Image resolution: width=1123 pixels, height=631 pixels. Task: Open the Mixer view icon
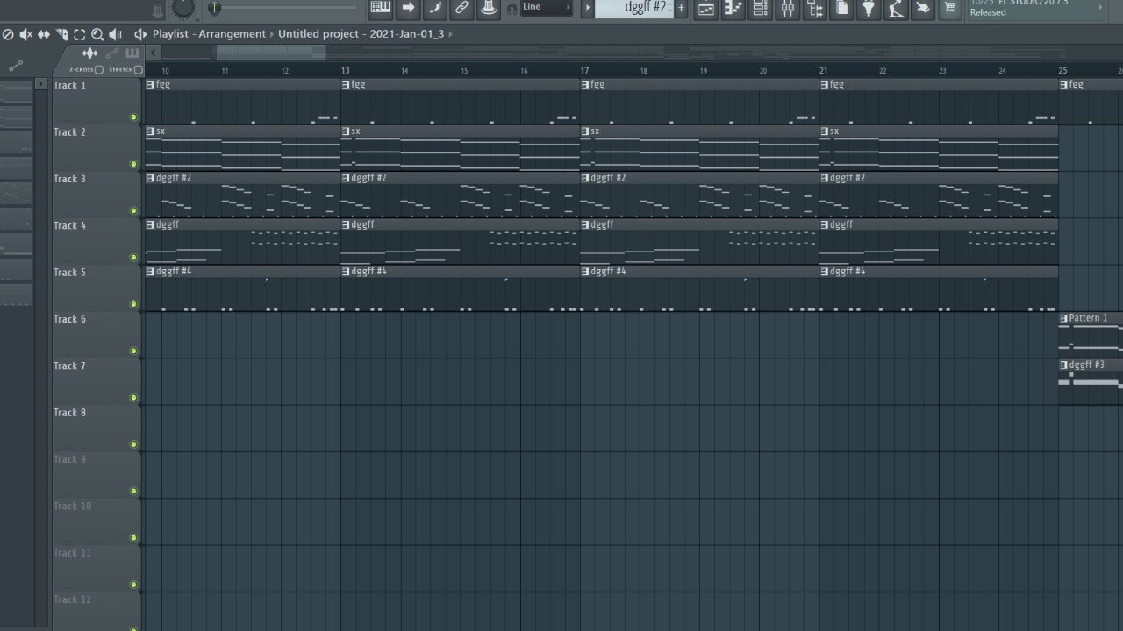coord(788,8)
